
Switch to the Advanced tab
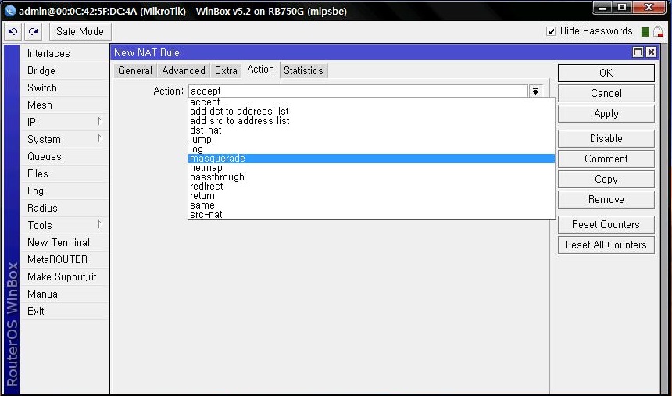coord(184,70)
